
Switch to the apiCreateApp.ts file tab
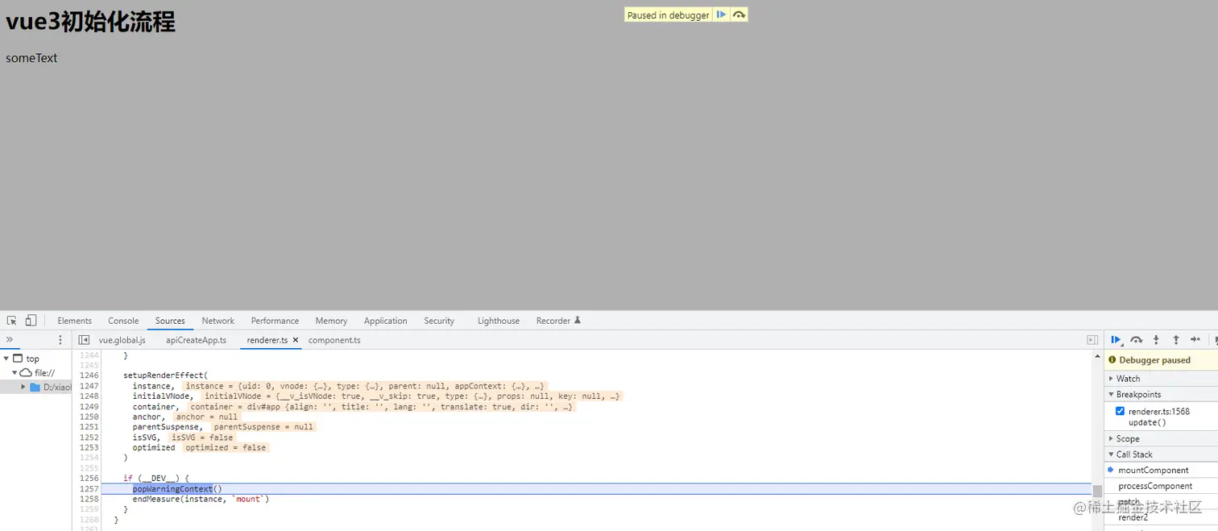click(x=197, y=340)
